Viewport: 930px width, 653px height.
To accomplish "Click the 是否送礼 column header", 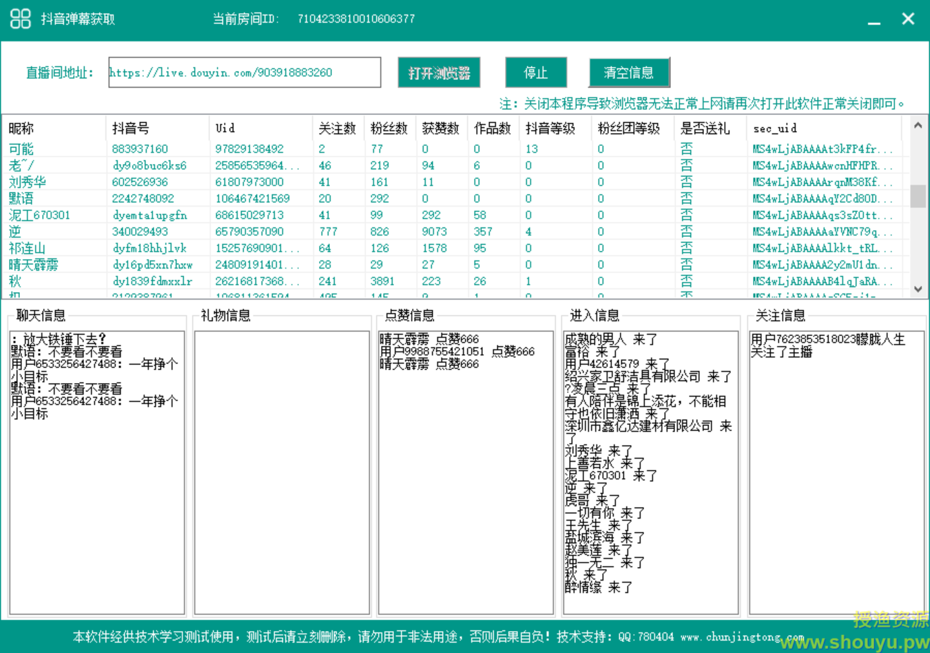I will (710, 128).
